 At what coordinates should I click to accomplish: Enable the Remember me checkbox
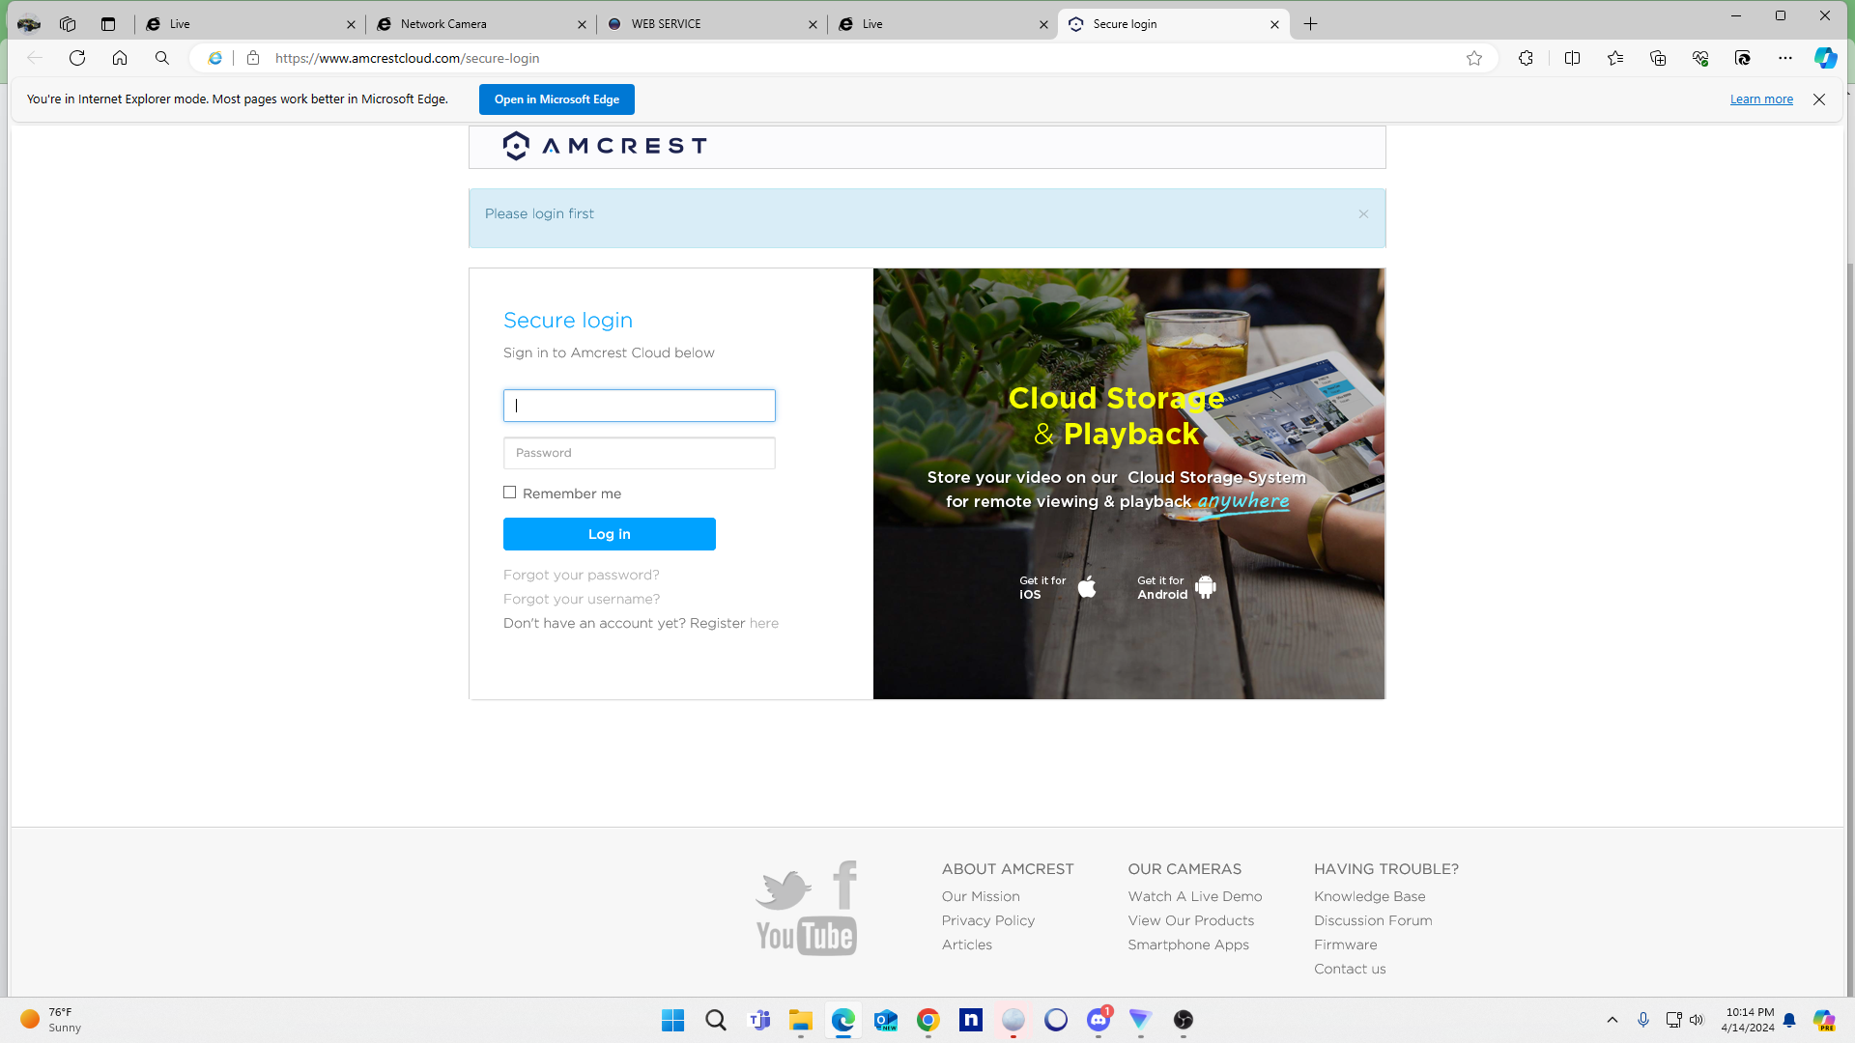(x=509, y=492)
